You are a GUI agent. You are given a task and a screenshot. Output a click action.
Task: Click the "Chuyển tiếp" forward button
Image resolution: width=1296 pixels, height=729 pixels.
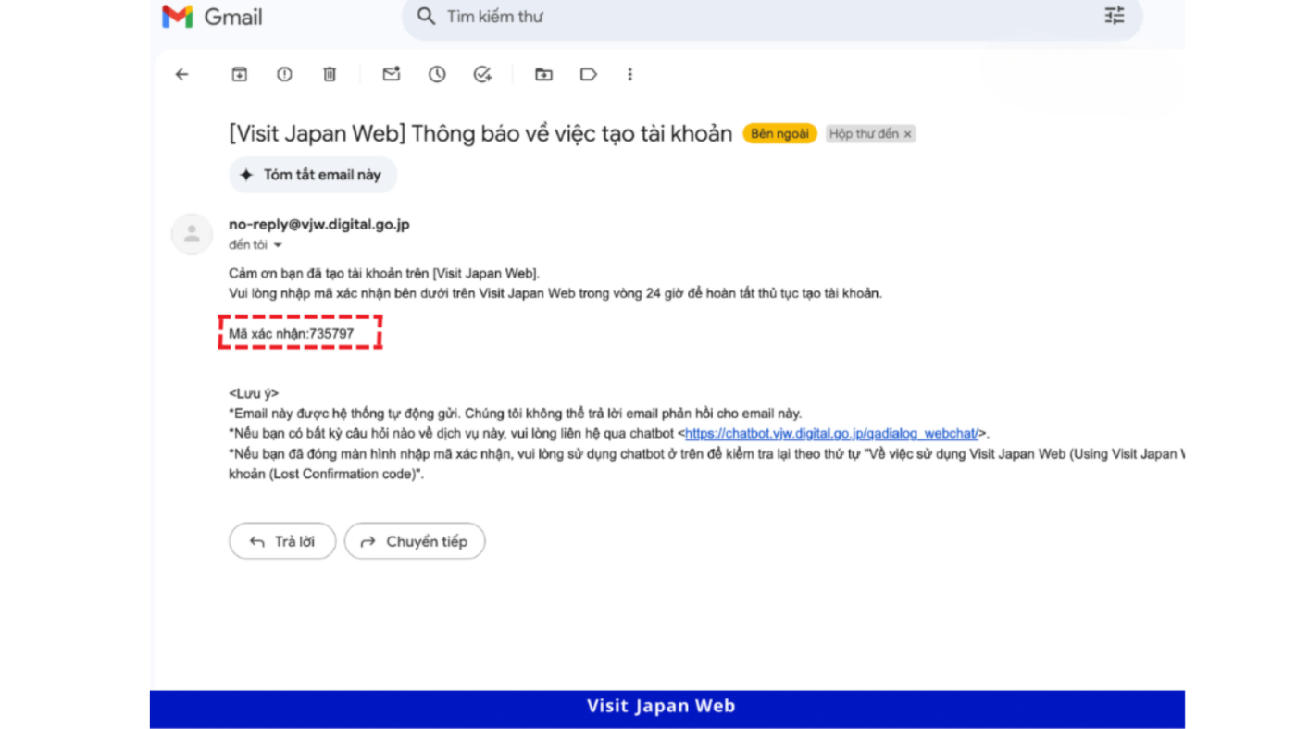415,541
